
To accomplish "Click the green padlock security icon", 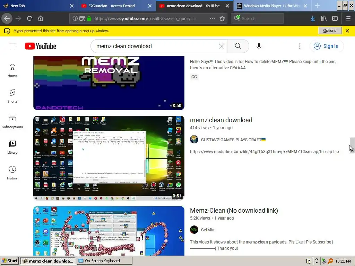I will pos(89,19).
